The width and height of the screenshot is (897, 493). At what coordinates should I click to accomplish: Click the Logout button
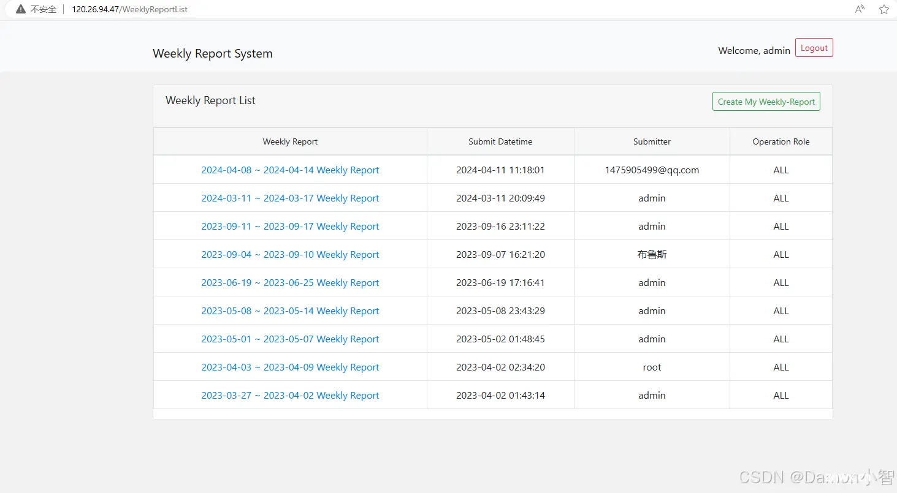[x=814, y=48]
